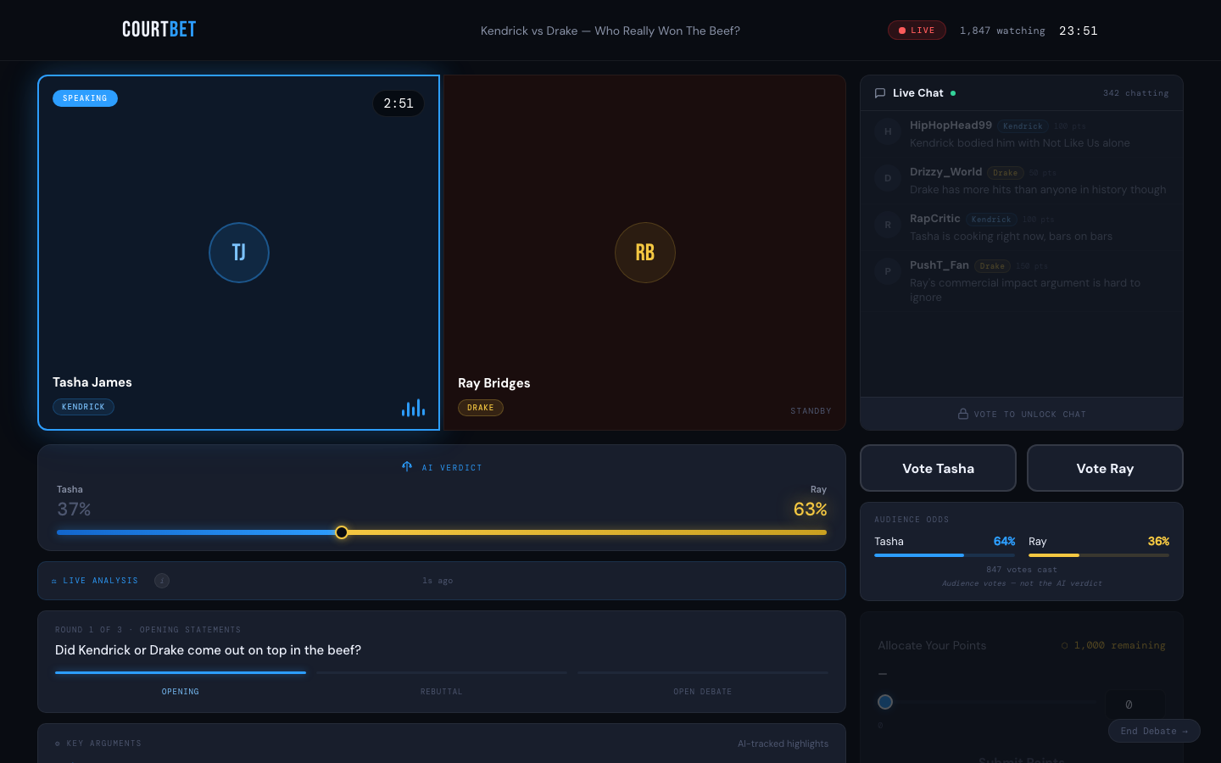Click the info icon beside Live Analysis
The width and height of the screenshot is (1221, 763).
(162, 581)
